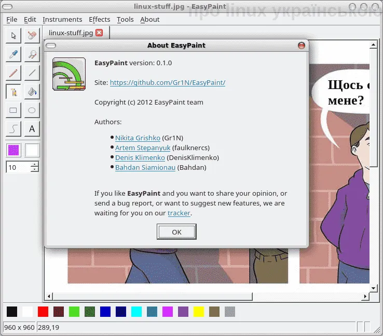Screen dimensions: 383x336
Task: Pick black from the bottom palette
Action: click(x=12, y=312)
